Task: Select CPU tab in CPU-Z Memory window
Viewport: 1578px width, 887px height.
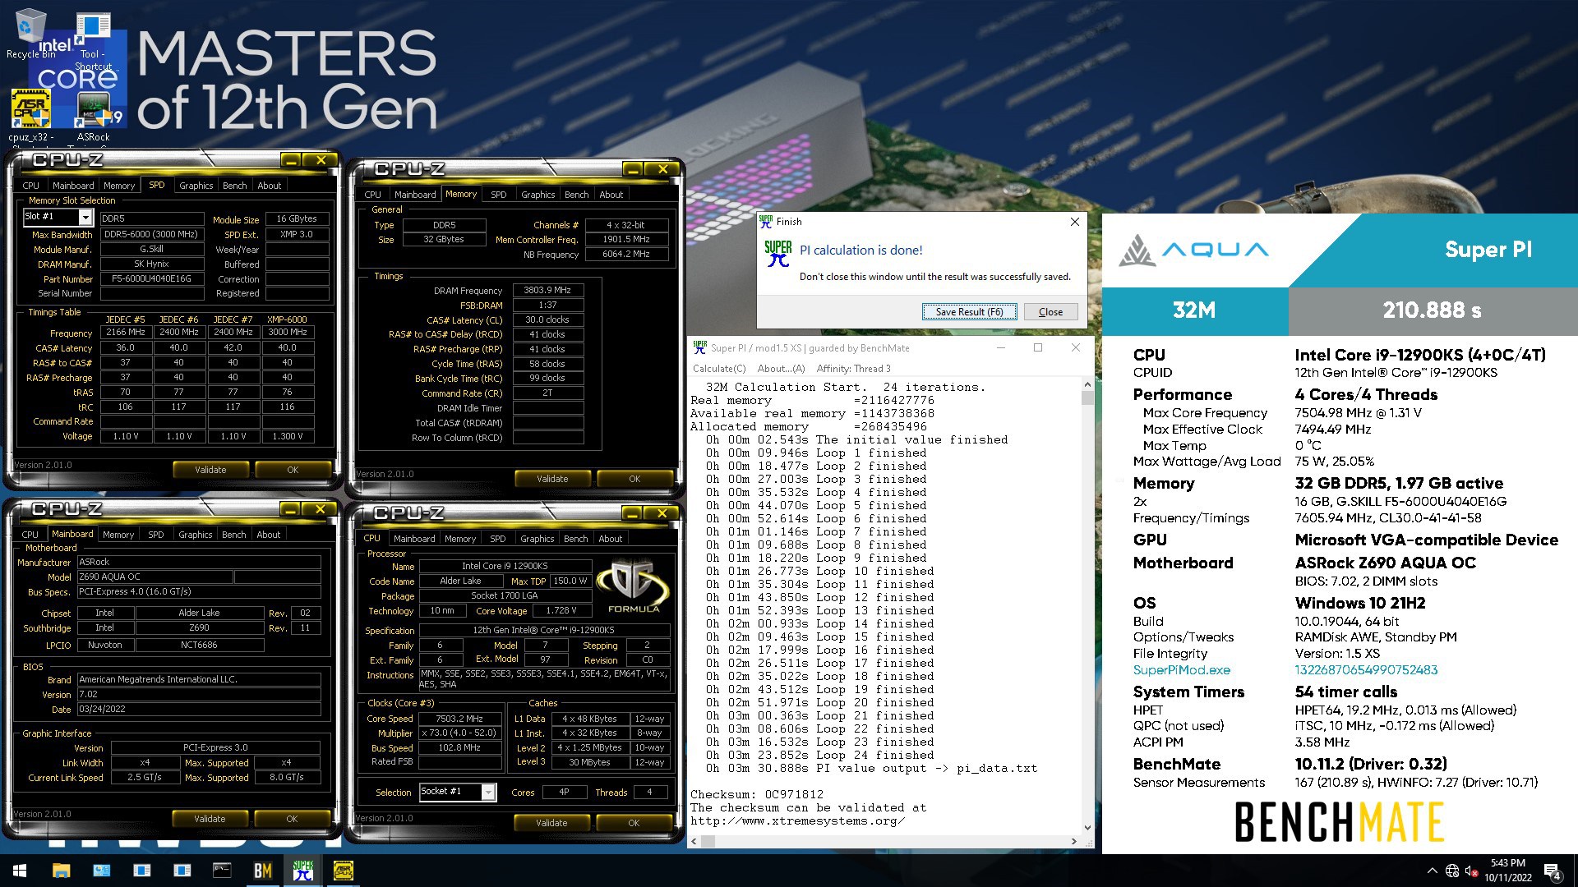Action: pos(372,195)
